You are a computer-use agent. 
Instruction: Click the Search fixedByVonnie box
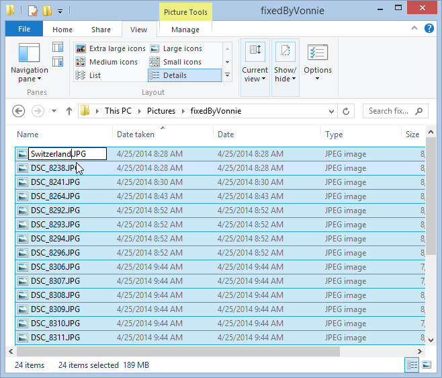click(x=395, y=111)
